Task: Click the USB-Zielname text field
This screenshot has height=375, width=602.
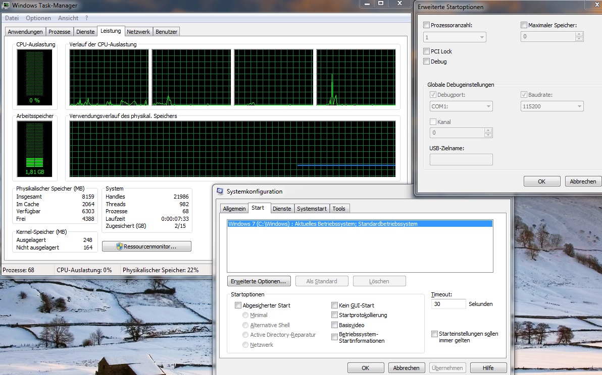Action: pyautogui.click(x=461, y=160)
